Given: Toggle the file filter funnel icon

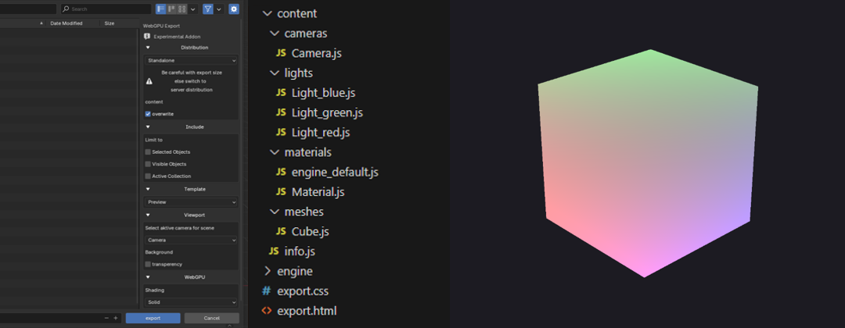Looking at the screenshot, I should pos(208,9).
